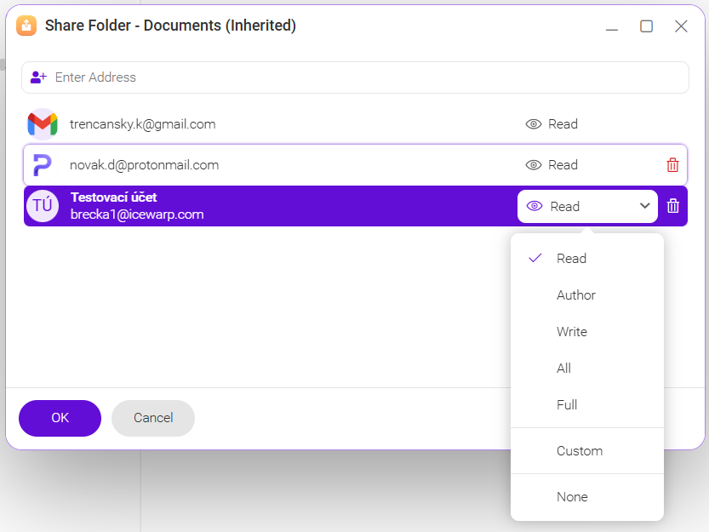Image resolution: width=709 pixels, height=532 pixels.
Task: Click the Cancel button
Action: tap(152, 418)
